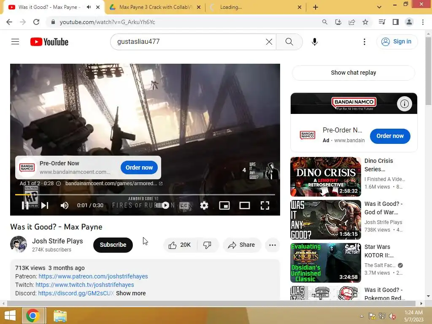This screenshot has height=324, width=432.
Task: Open tab search dropdown chevron
Action: 379,8
